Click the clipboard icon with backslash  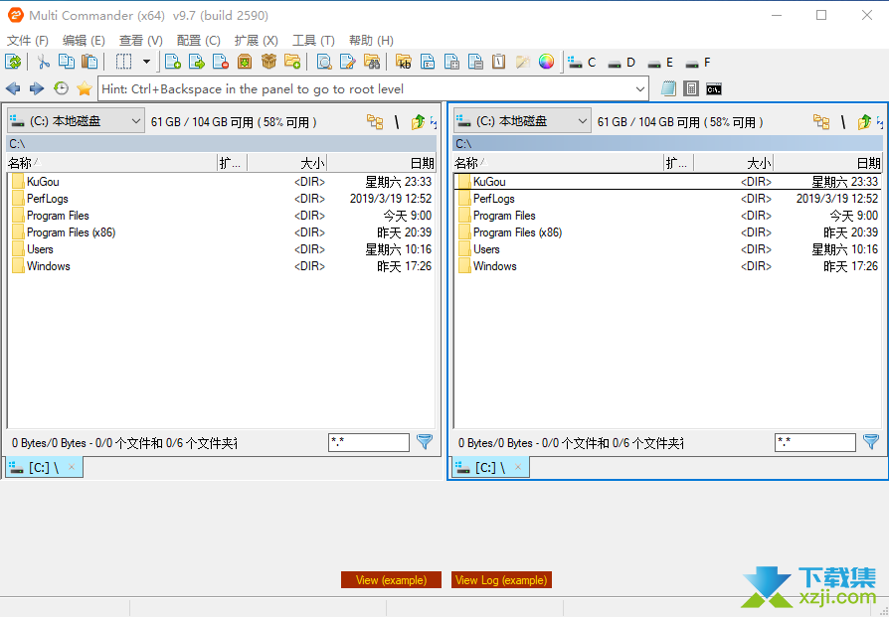pos(499,62)
